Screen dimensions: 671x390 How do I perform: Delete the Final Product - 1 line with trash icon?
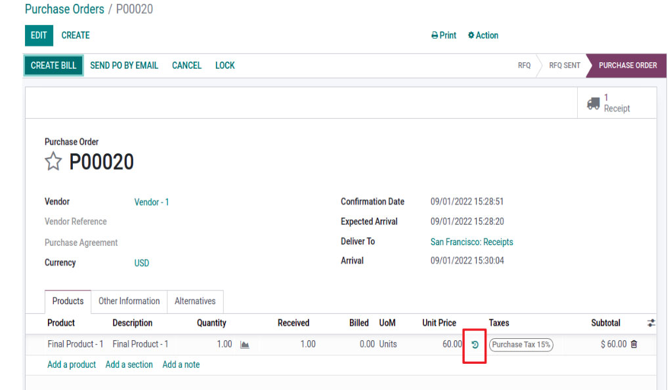click(634, 344)
